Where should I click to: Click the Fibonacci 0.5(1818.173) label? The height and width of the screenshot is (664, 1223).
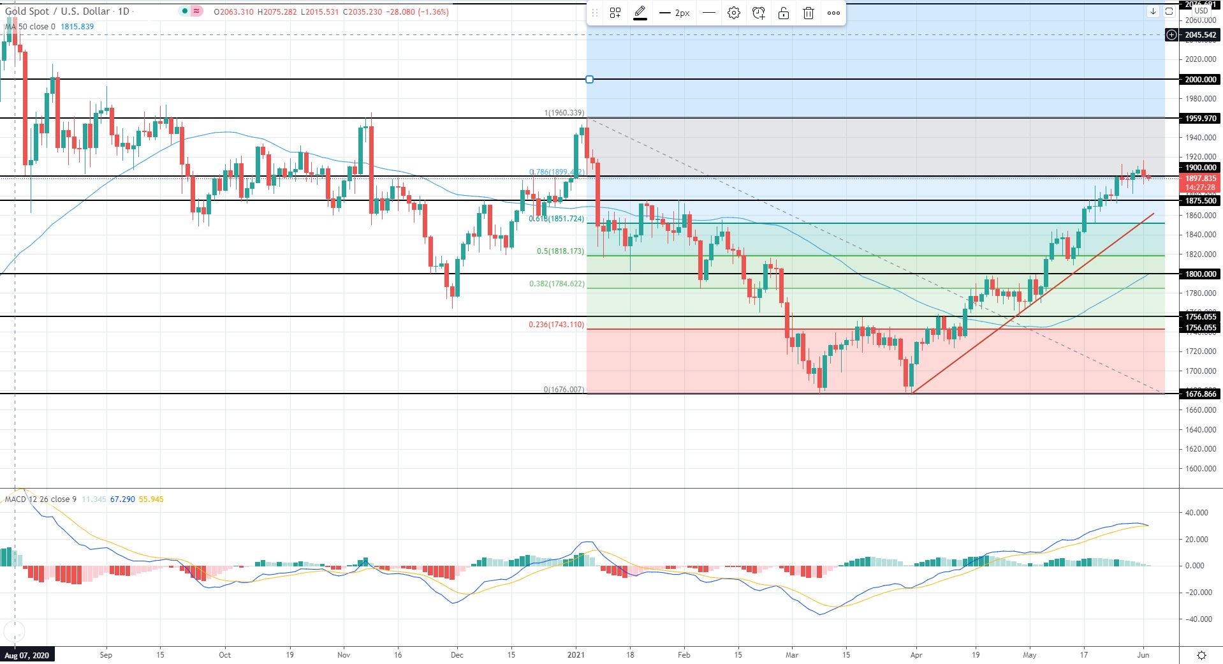560,251
